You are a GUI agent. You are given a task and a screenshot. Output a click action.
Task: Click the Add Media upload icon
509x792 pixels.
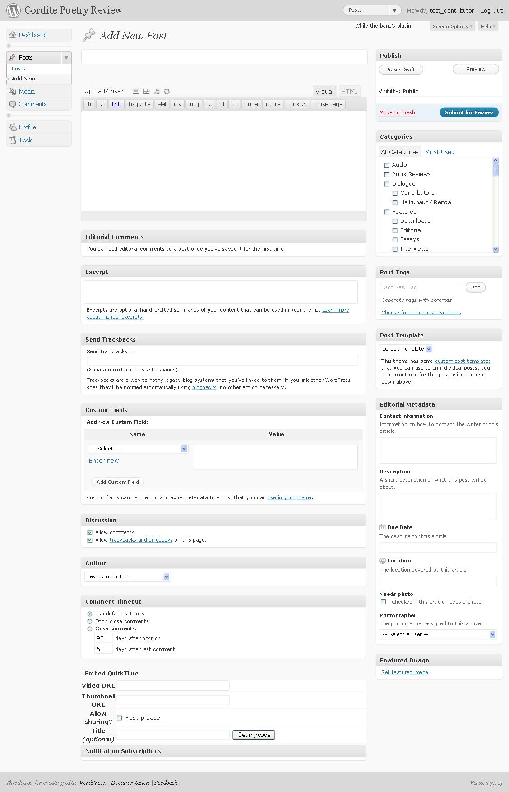tap(167, 91)
